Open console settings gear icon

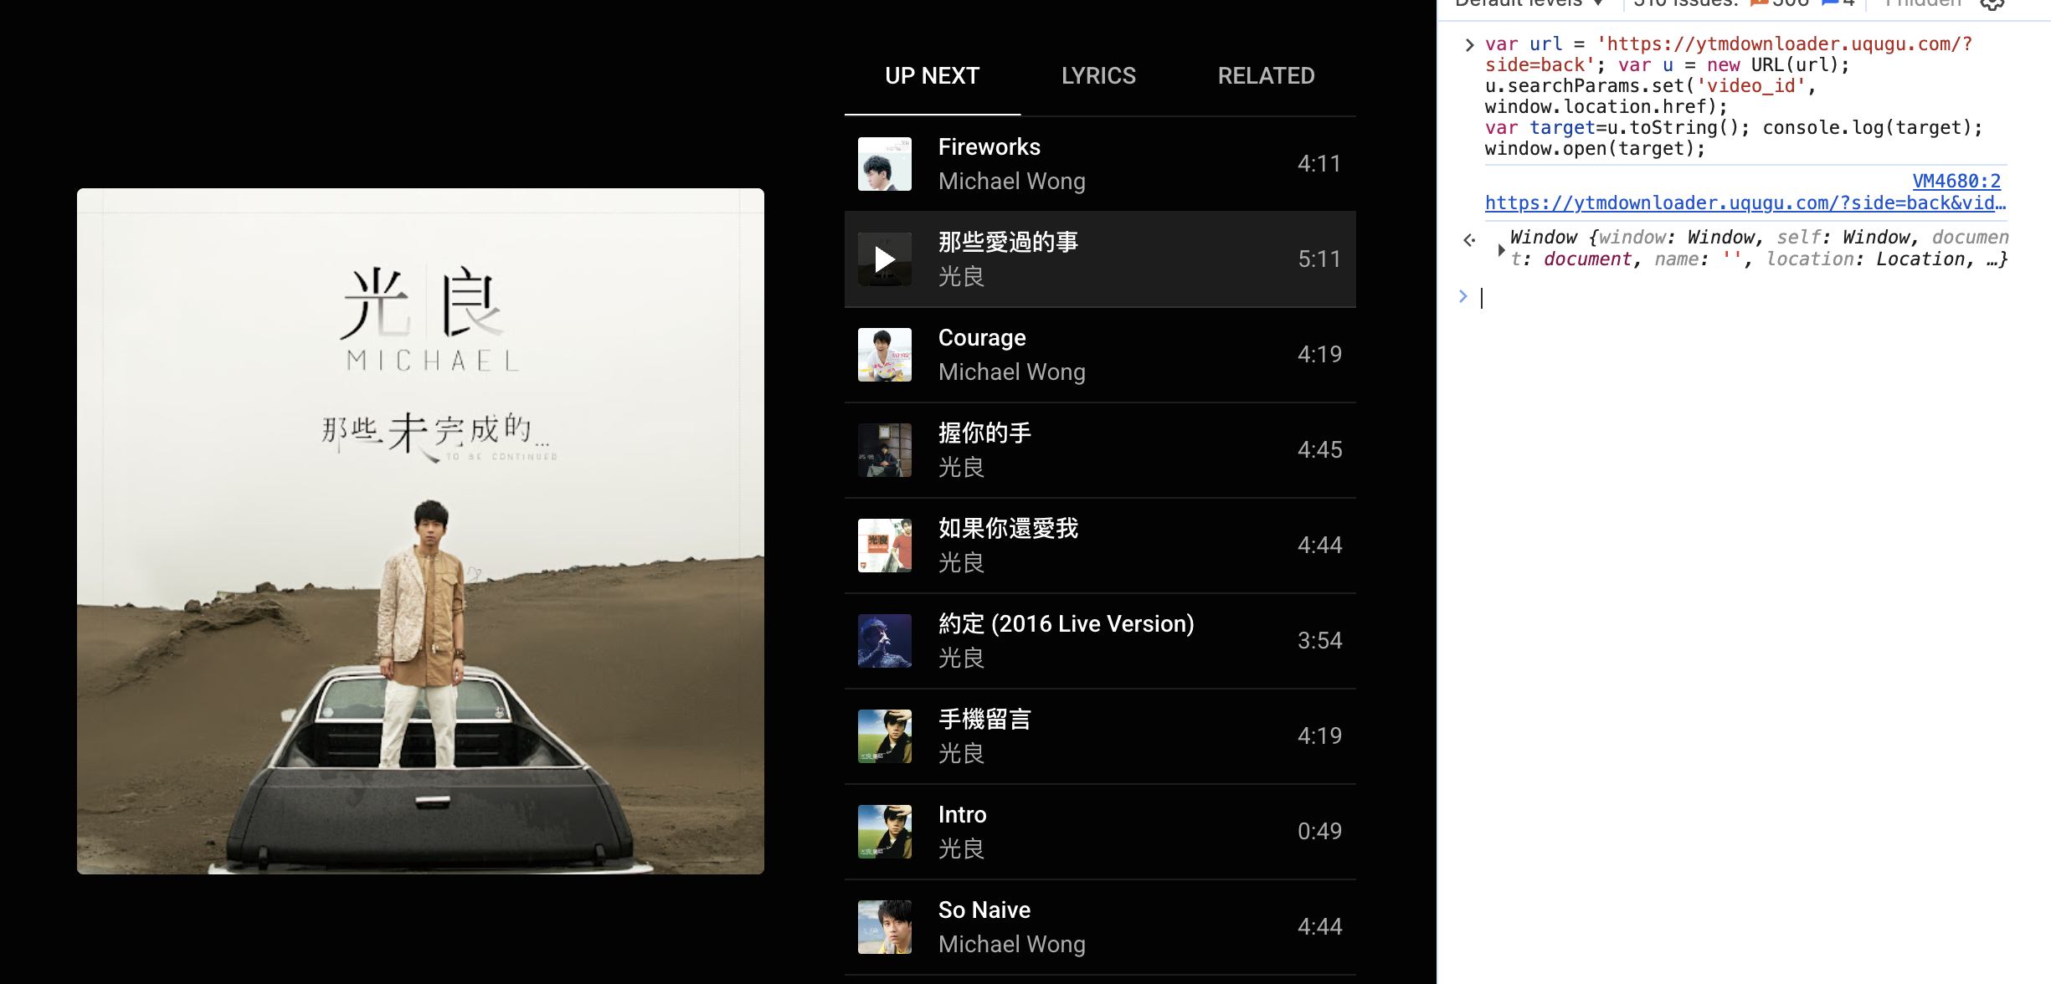pos(1992,4)
